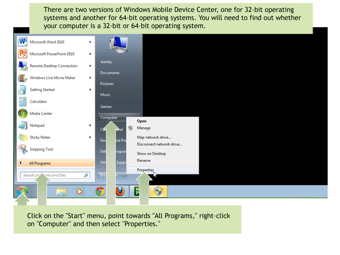The height and width of the screenshot is (255, 340).
Task: Click the Microsoft PowerPoint 2010 icon
Action: click(23, 54)
